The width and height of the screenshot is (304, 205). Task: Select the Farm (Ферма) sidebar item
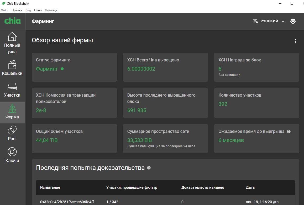(x=12, y=112)
